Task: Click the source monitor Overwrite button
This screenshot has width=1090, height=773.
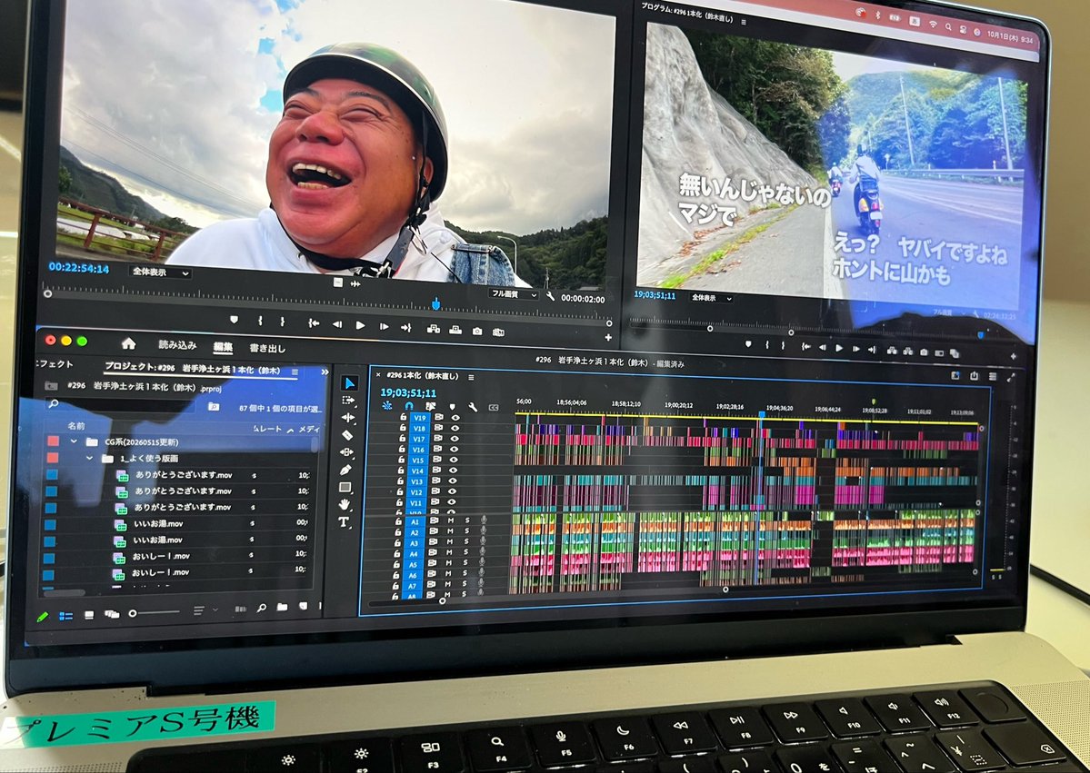Action: (455, 330)
